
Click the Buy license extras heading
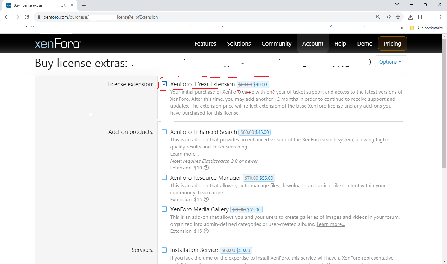point(81,63)
